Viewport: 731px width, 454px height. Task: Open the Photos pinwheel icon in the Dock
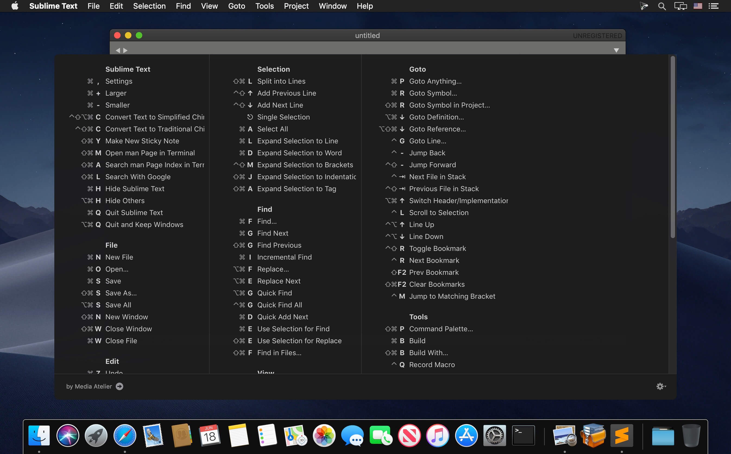pos(324,435)
